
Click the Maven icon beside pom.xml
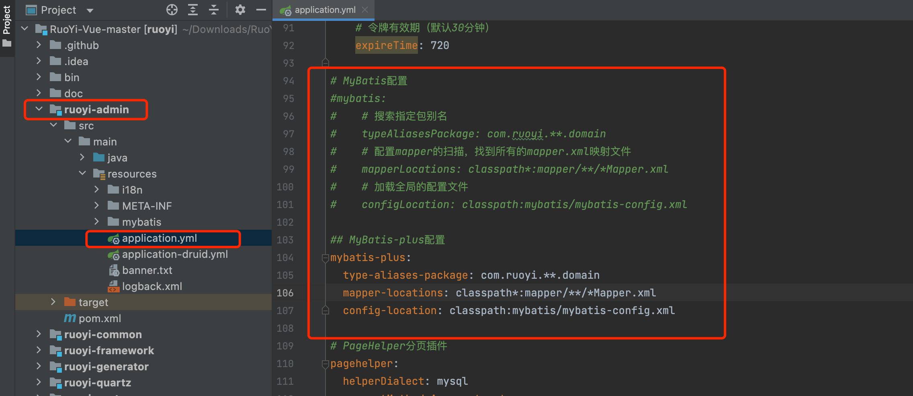(x=70, y=318)
